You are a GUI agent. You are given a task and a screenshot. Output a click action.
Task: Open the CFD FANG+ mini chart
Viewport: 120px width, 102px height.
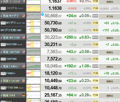33,73
